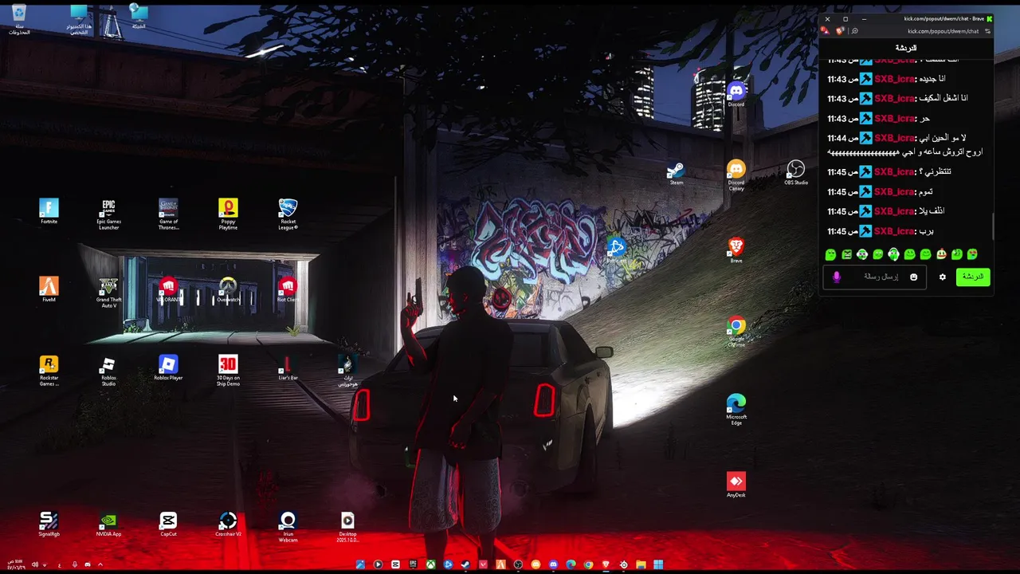Click the green chat send button
Viewport: 1020px width, 574px height.
pyautogui.click(x=972, y=277)
